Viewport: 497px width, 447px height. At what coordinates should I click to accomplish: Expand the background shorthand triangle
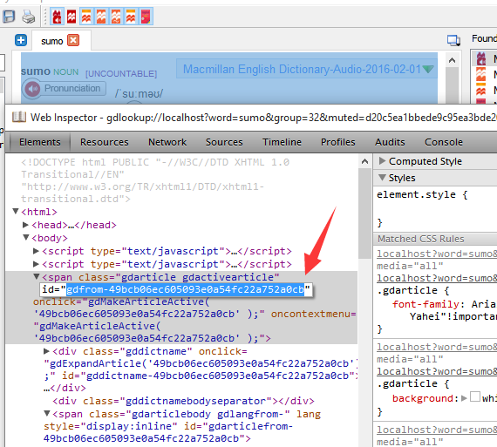[464, 398]
